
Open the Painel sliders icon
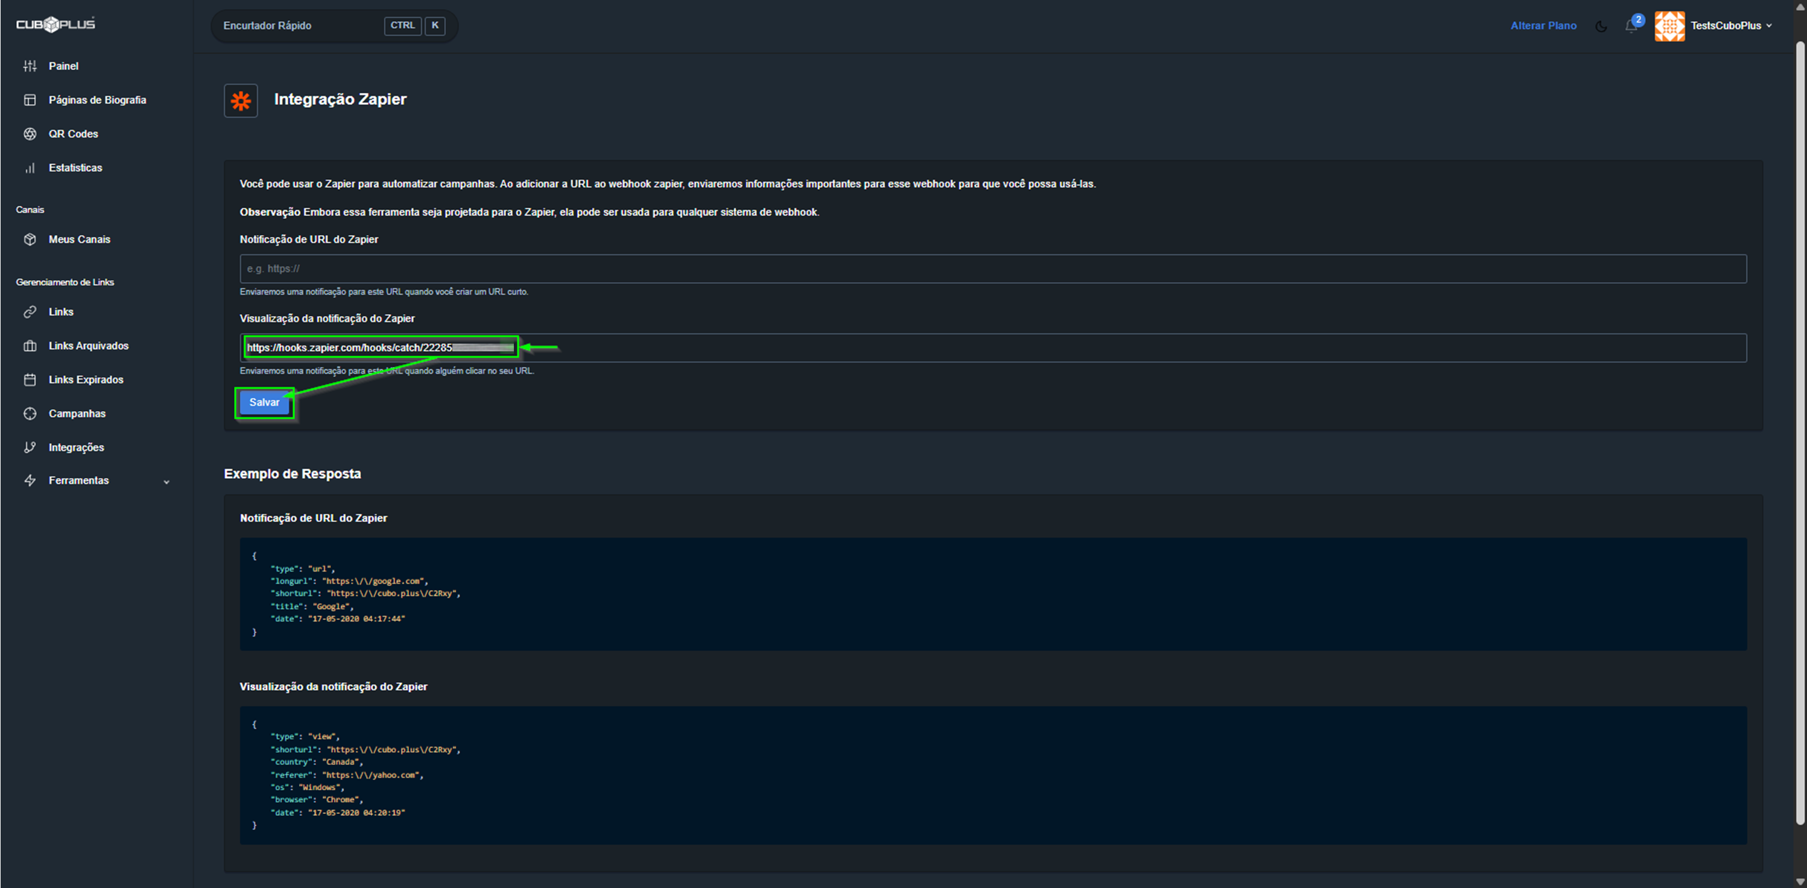point(30,66)
